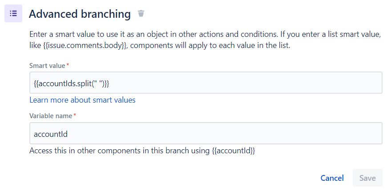This screenshot has width=387, height=191.
Task: Click the Smart value field label
Action: [x=47, y=65]
